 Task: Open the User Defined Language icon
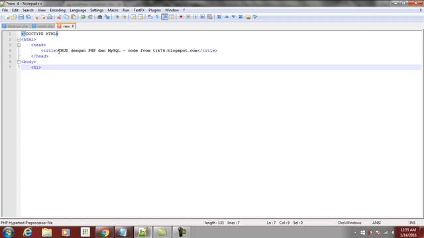pos(172,17)
